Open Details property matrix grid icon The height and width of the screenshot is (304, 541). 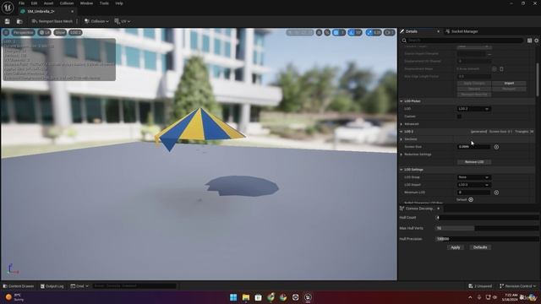tap(530, 41)
